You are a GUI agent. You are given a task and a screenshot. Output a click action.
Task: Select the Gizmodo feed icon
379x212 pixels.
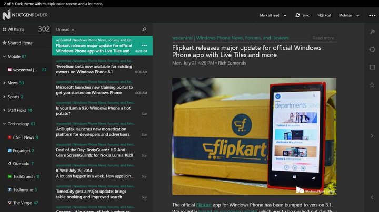point(9,163)
